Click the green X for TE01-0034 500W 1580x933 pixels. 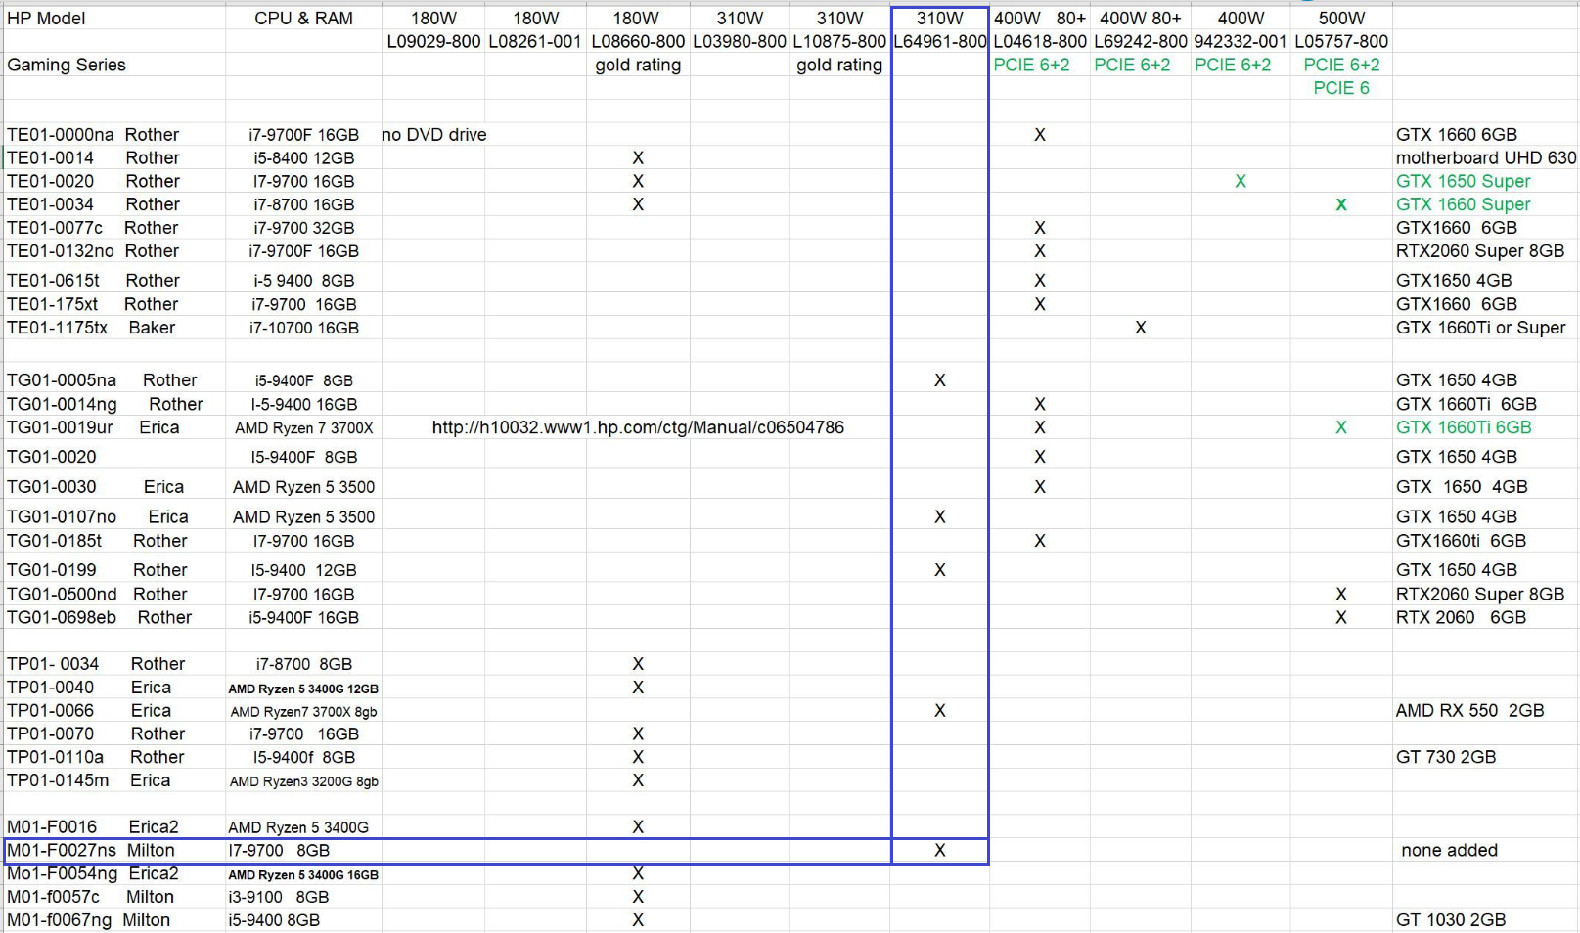pos(1340,204)
